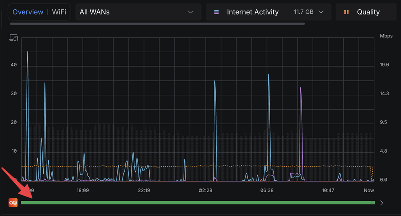
Task: Open the Quality panel
Action: pyautogui.click(x=366, y=12)
